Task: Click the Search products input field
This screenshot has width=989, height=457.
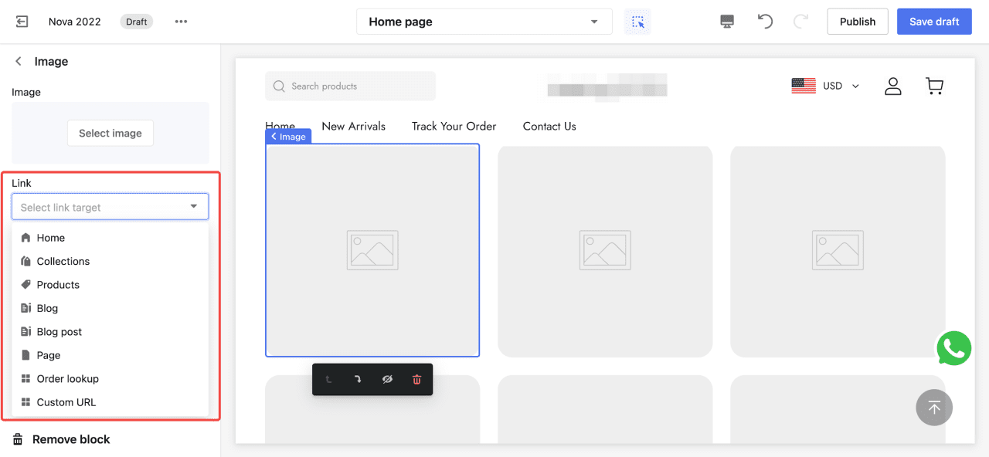Action: 350,86
